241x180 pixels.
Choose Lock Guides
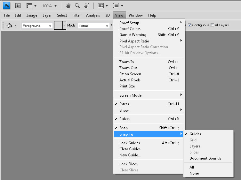point(149,143)
